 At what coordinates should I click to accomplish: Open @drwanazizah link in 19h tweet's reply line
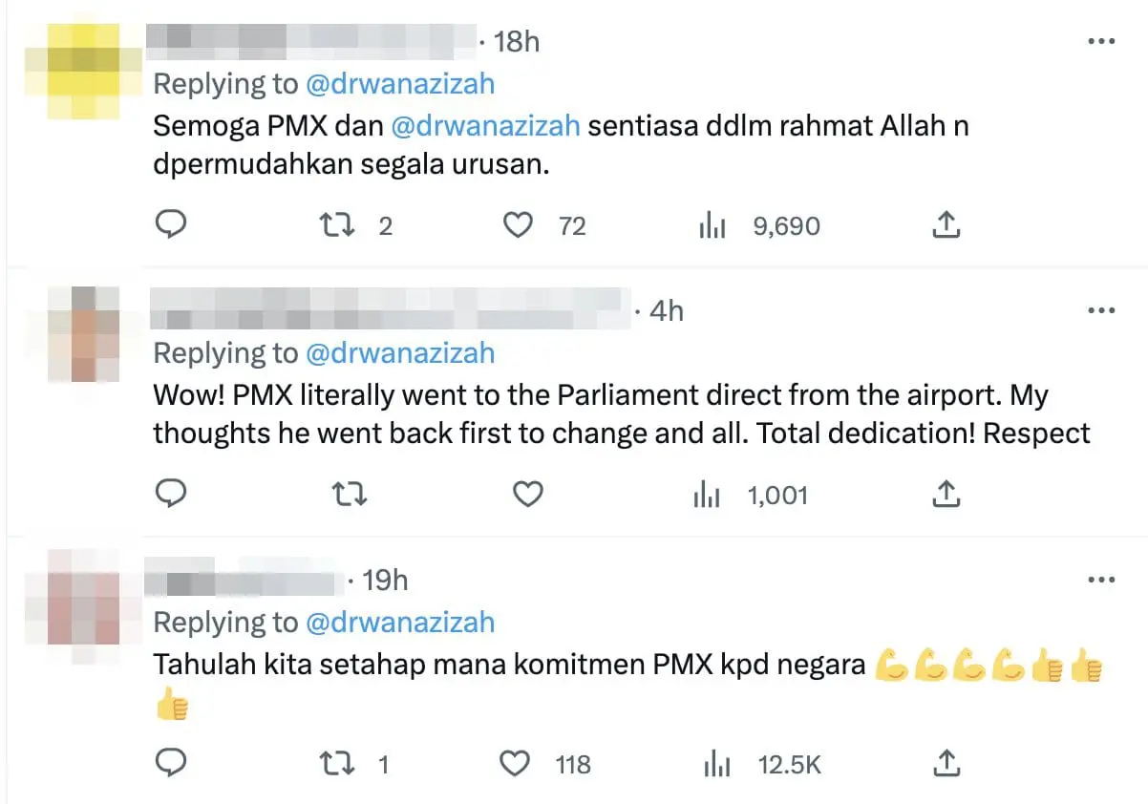click(x=399, y=623)
